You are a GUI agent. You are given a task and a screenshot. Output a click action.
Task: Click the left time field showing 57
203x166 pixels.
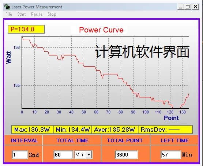coord(171,155)
